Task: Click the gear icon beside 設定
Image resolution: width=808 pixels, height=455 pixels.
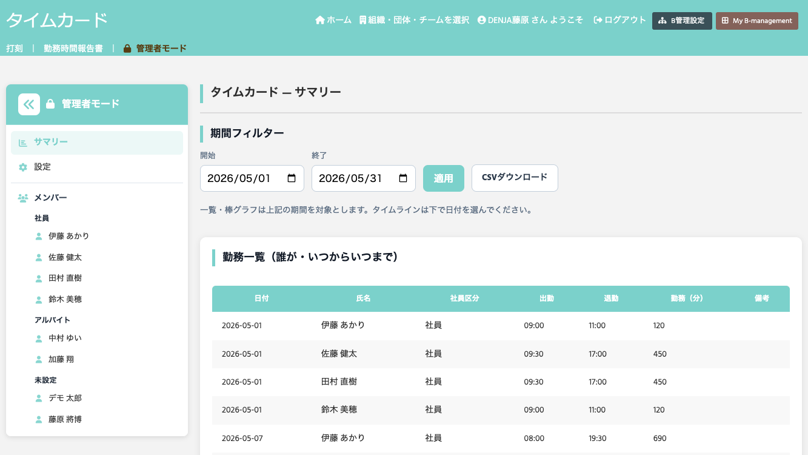Action: point(23,167)
